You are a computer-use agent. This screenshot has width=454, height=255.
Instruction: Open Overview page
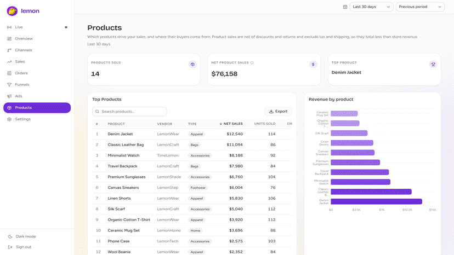37,39
